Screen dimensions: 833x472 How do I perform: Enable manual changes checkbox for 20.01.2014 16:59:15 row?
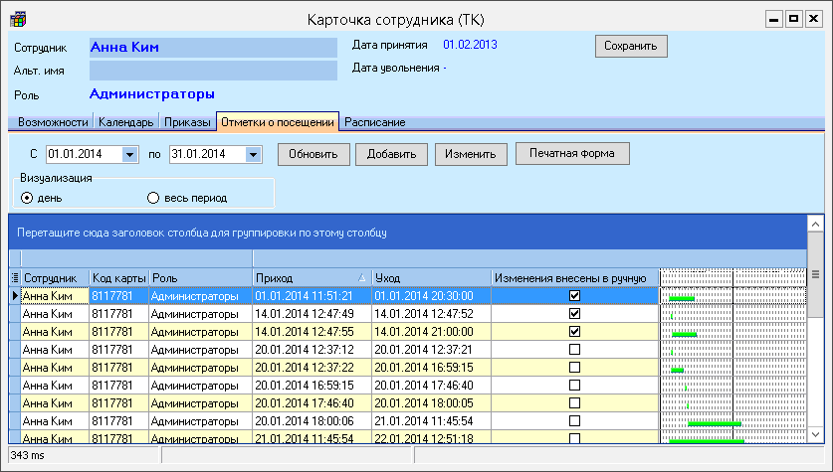click(x=574, y=385)
